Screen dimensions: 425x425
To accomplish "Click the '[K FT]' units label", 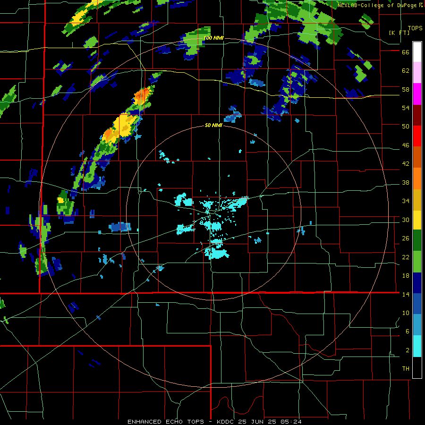I will (x=399, y=33).
